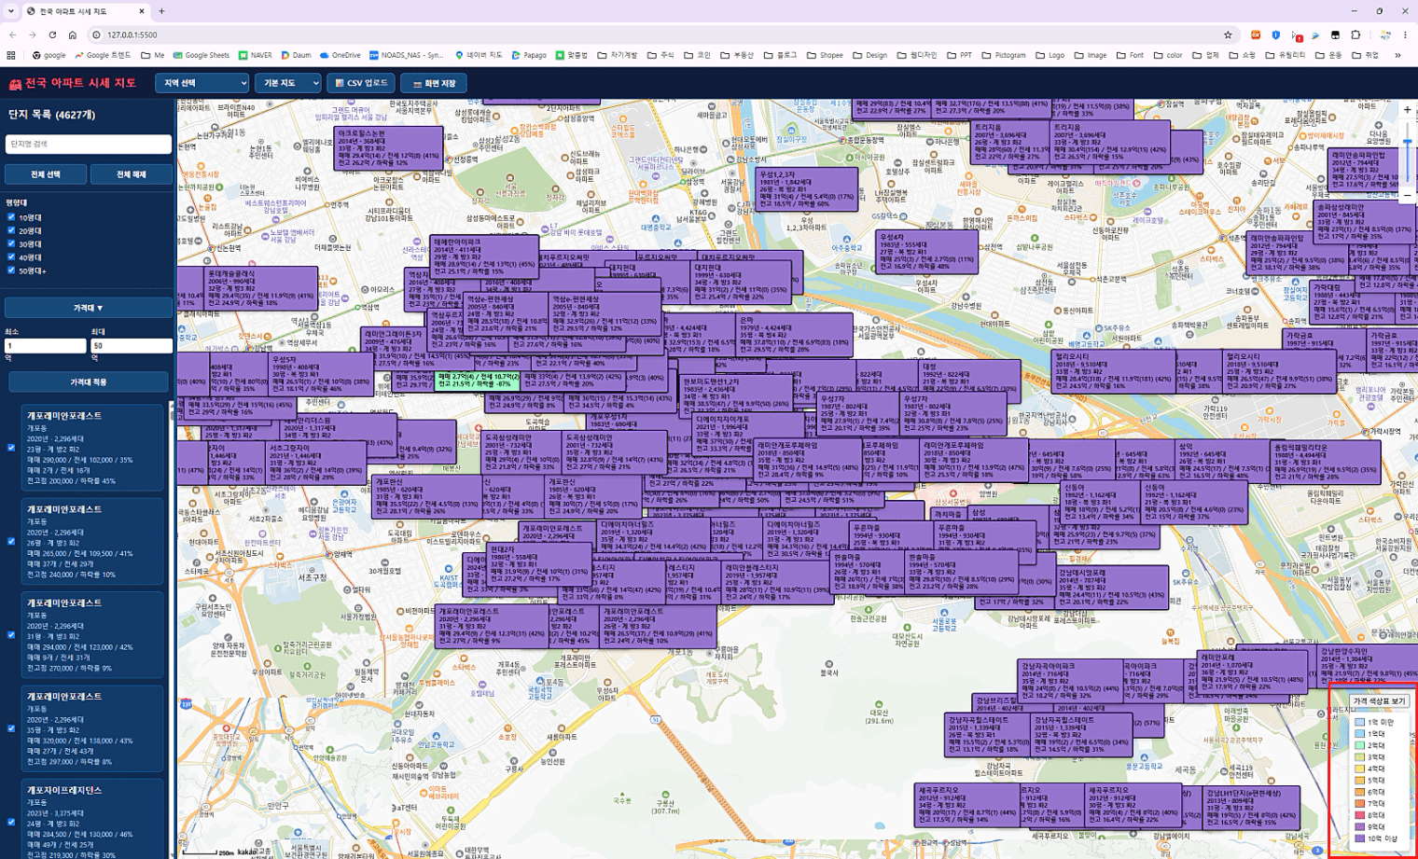Click the Chrome profile avatar icon
Screen dimensions: 1418x859
(x=1385, y=35)
